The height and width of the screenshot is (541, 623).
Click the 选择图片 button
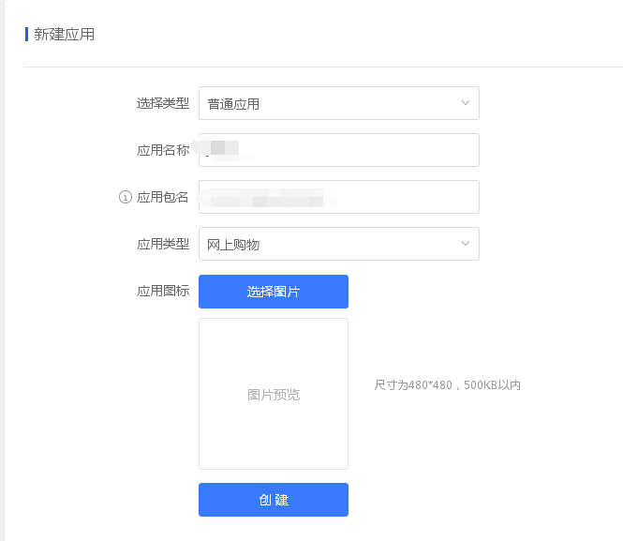274,292
